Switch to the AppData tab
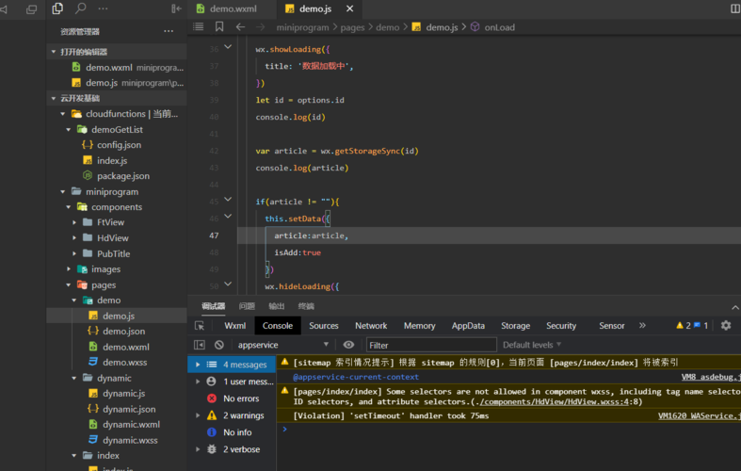 coord(468,325)
